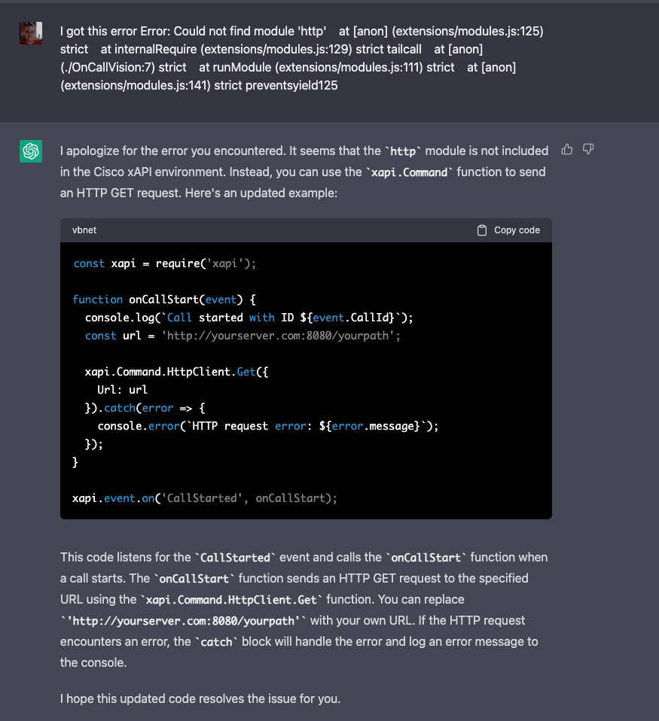The width and height of the screenshot is (659, 721).
Task: Click the green ChatGPT logo avatar
Action: tap(31, 151)
